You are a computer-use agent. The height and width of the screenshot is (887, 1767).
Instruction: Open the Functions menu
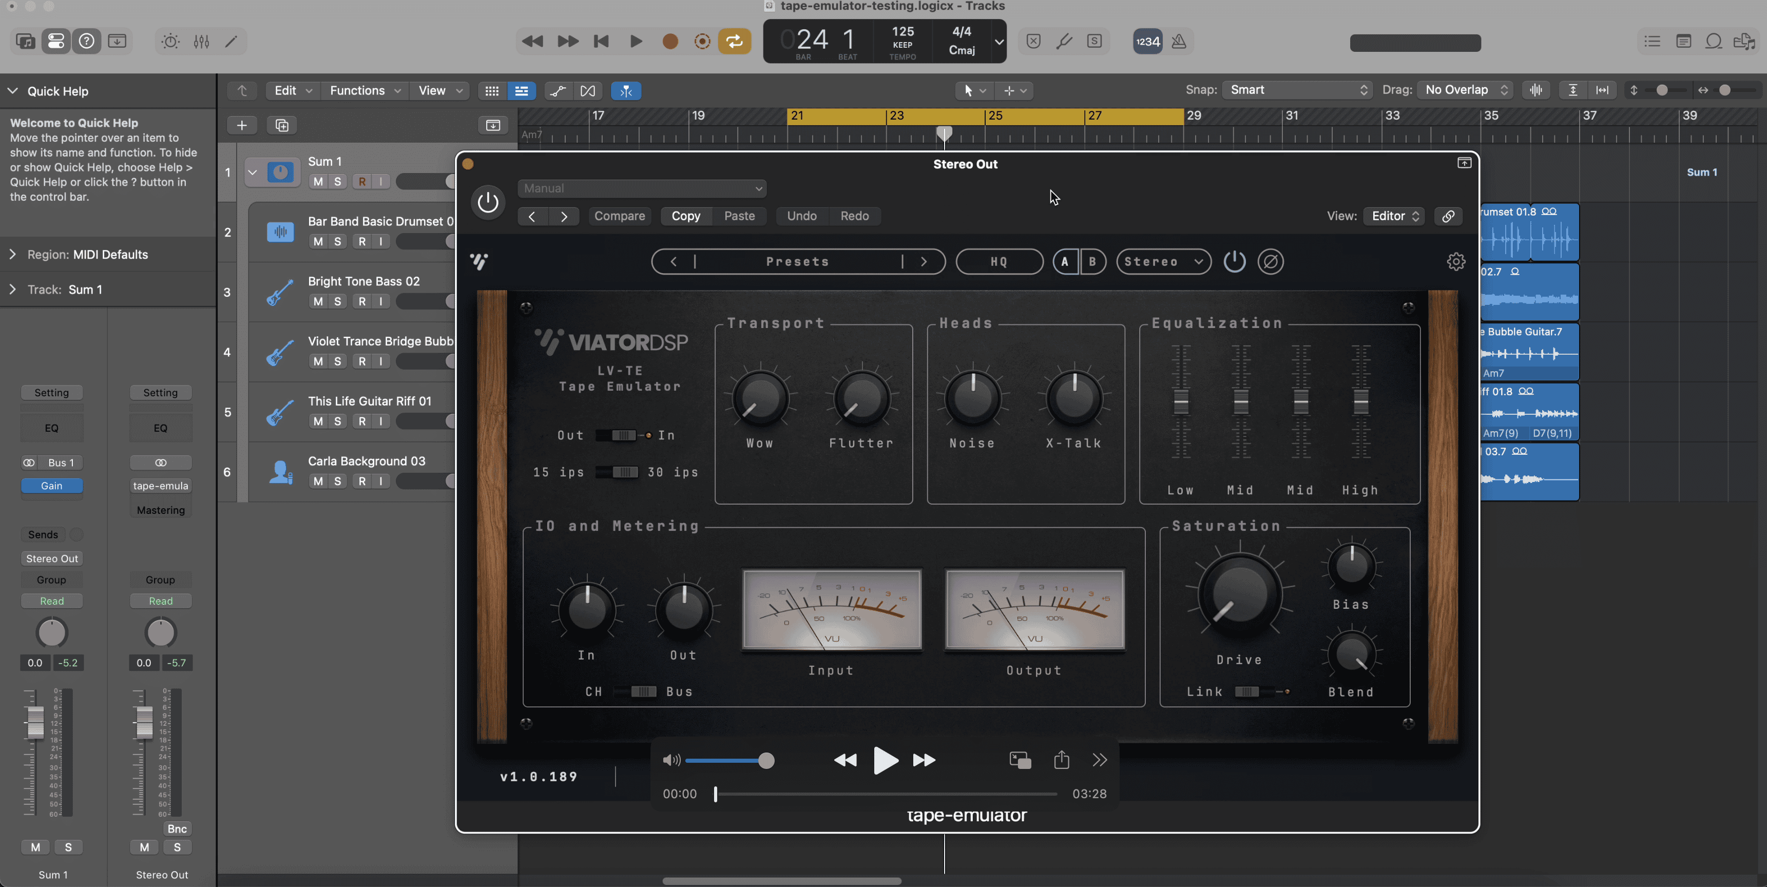point(365,90)
